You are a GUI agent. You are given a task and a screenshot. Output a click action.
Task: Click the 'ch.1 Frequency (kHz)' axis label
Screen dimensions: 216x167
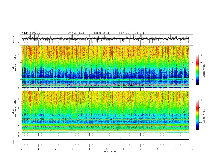(x=14, y=63)
